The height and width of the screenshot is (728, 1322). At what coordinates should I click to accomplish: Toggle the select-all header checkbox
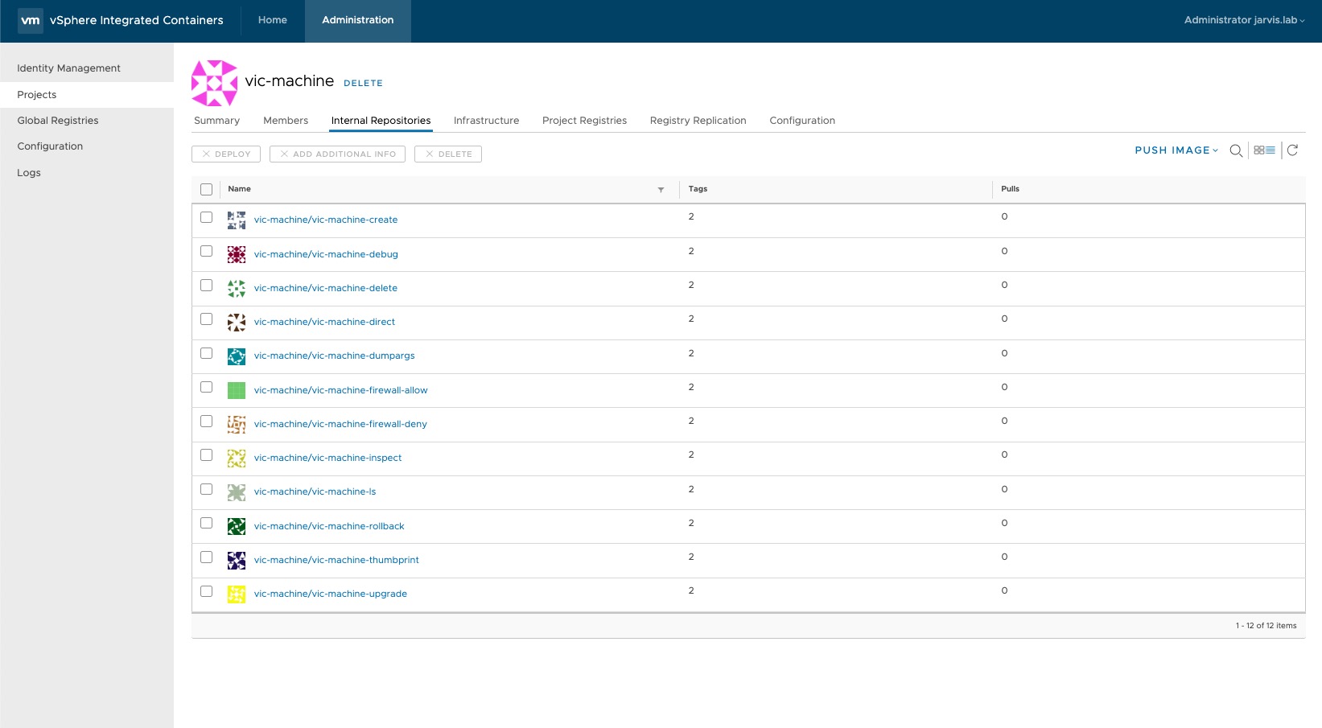point(206,190)
